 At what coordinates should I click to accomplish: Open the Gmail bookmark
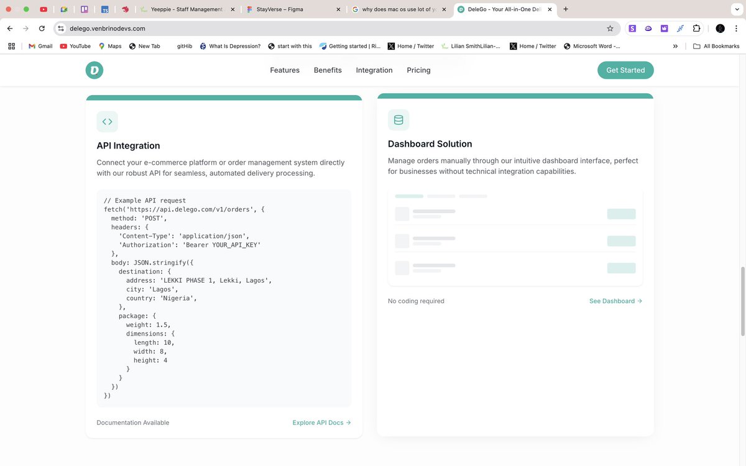pos(40,46)
